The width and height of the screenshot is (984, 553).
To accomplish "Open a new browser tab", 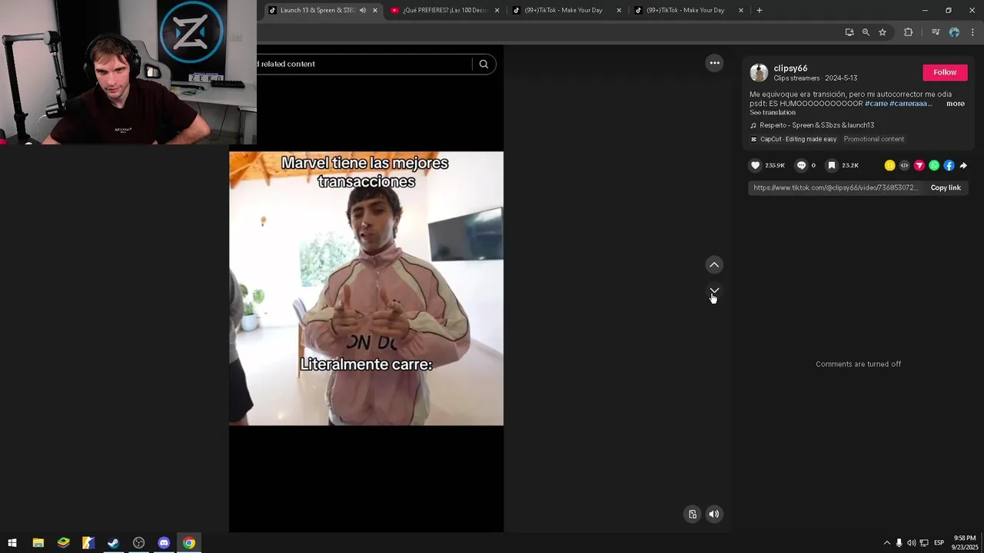I will [760, 10].
